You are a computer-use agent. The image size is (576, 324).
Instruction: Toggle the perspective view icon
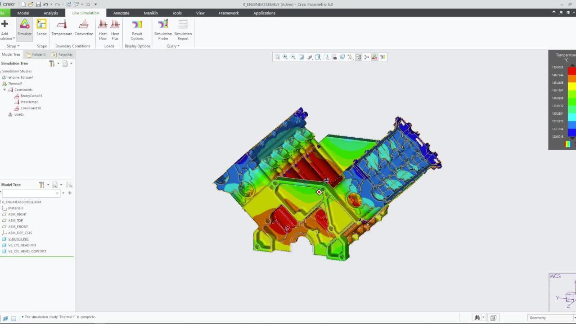click(342, 57)
